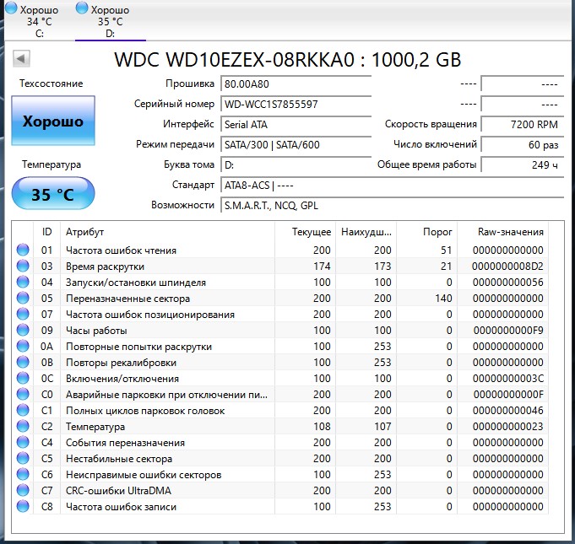Switch to the D: disk tab
Screen dimensions: 575x544
pos(110,21)
